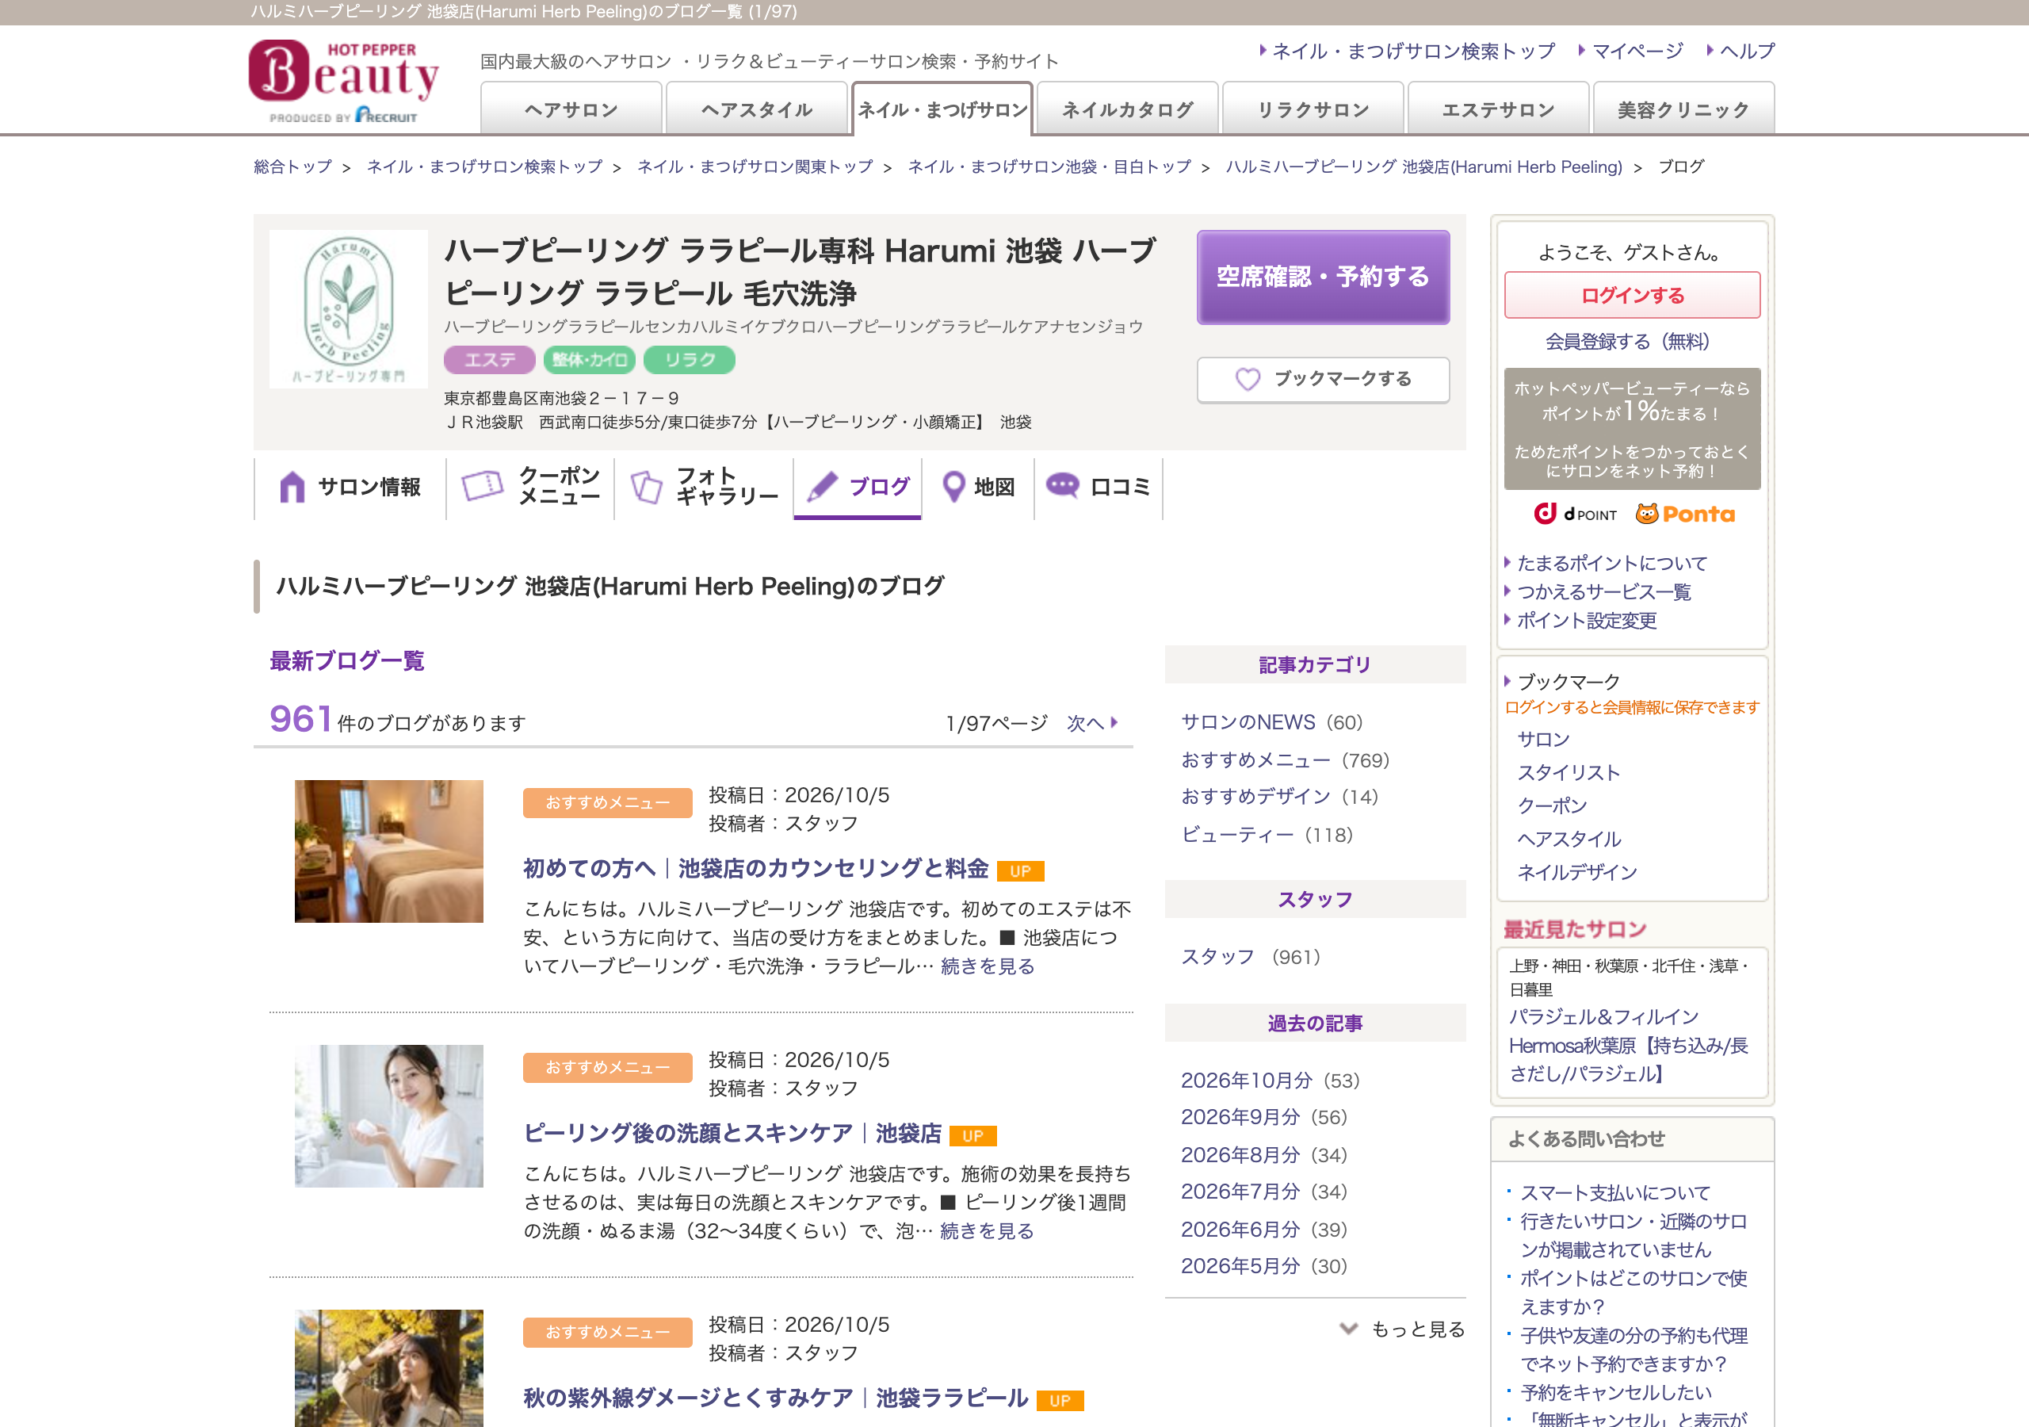Click the Harumi Herb Peeling salon logo
This screenshot has width=2029, height=1427.
pyautogui.click(x=348, y=308)
